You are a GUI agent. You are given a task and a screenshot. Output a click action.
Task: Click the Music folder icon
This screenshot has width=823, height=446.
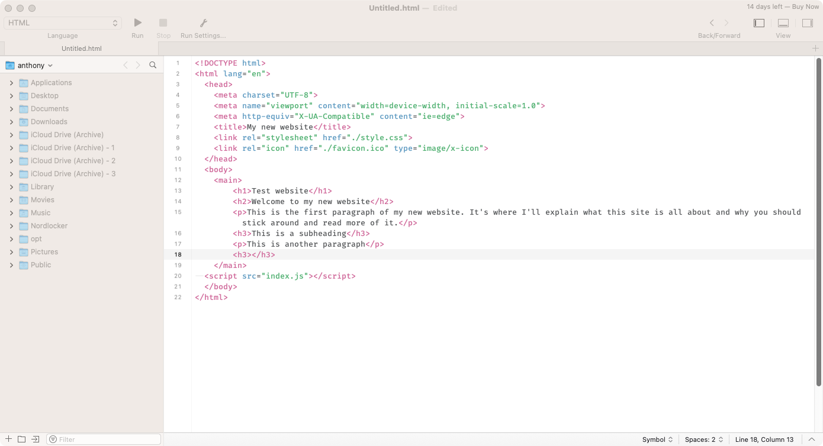pos(24,213)
